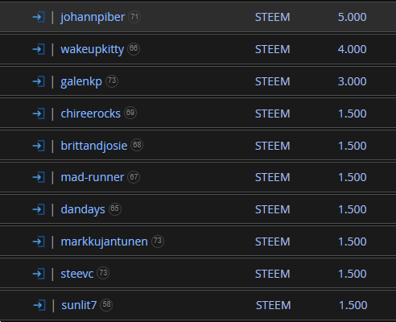396x322 pixels.
Task: Visit the galenkp account page
Action: click(x=81, y=82)
